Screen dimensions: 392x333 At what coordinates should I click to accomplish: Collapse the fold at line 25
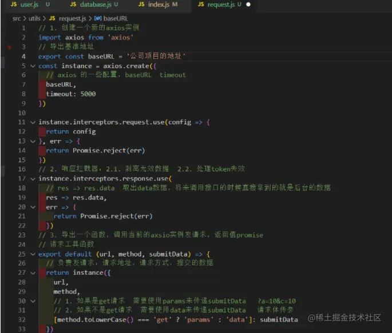click(33, 254)
